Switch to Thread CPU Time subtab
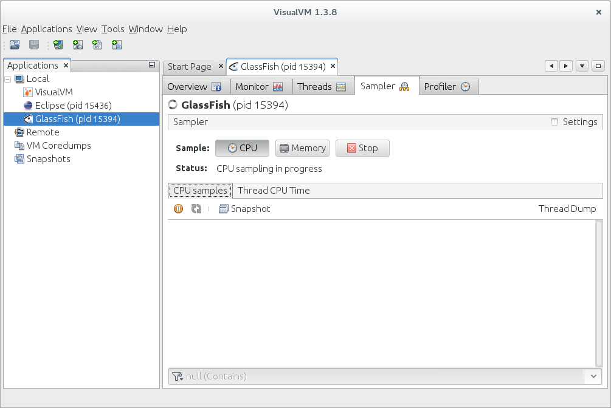This screenshot has height=408, width=611. point(274,191)
